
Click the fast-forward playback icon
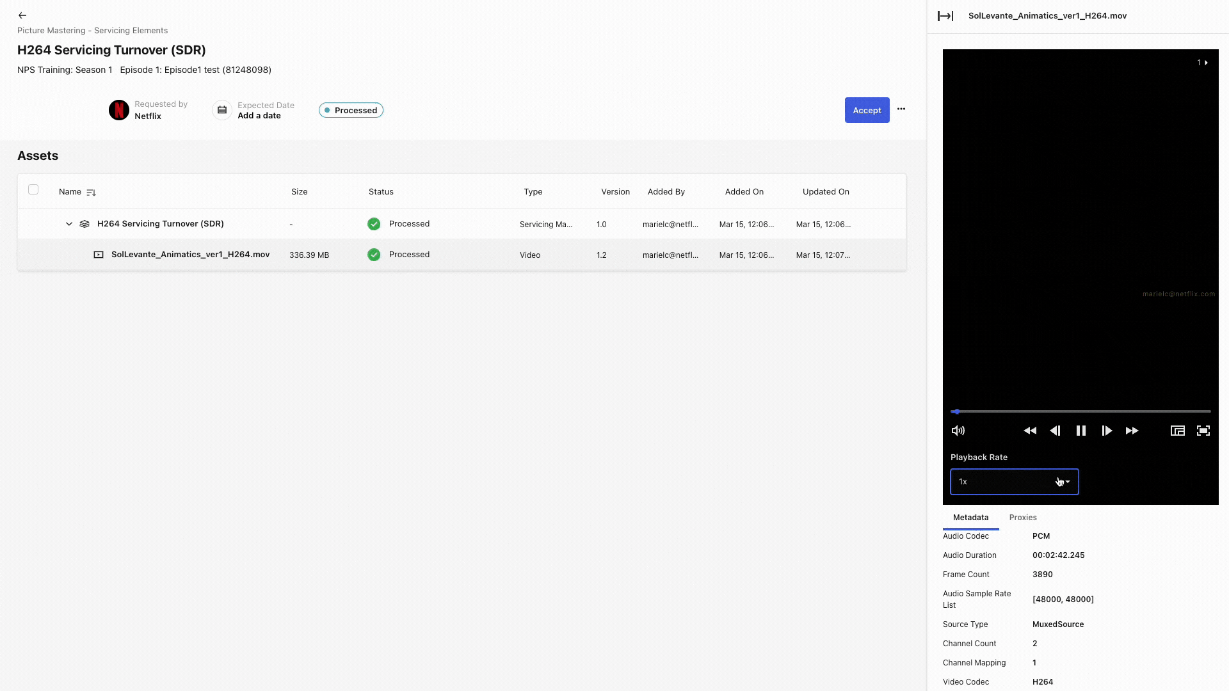(1132, 431)
